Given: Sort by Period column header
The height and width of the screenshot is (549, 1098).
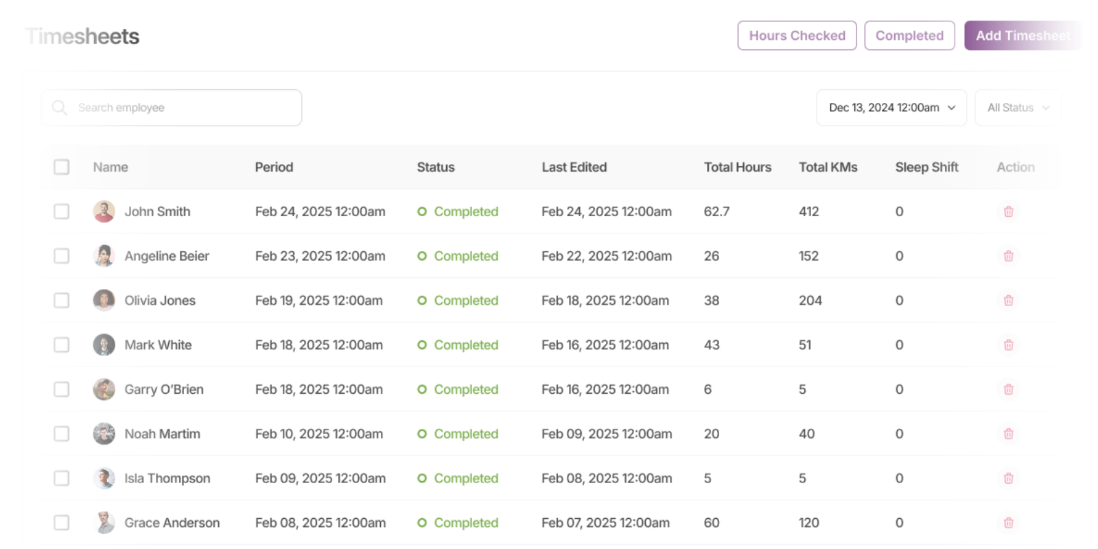Looking at the screenshot, I should [274, 167].
